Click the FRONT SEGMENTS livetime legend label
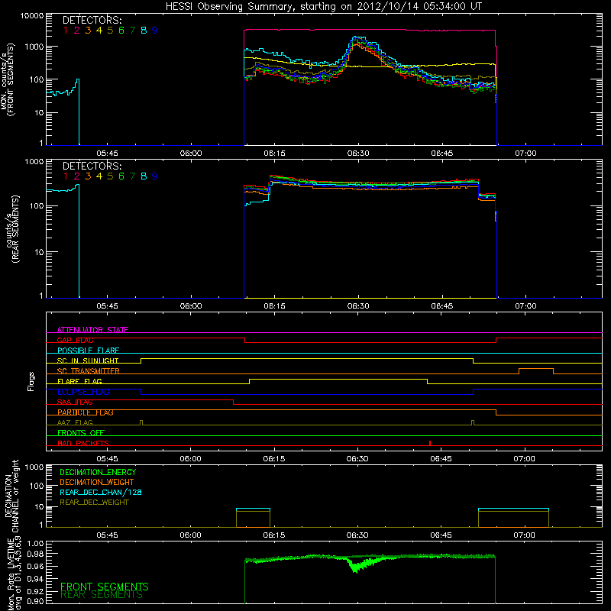Image resolution: width=611 pixels, height=611 pixels. click(105, 587)
